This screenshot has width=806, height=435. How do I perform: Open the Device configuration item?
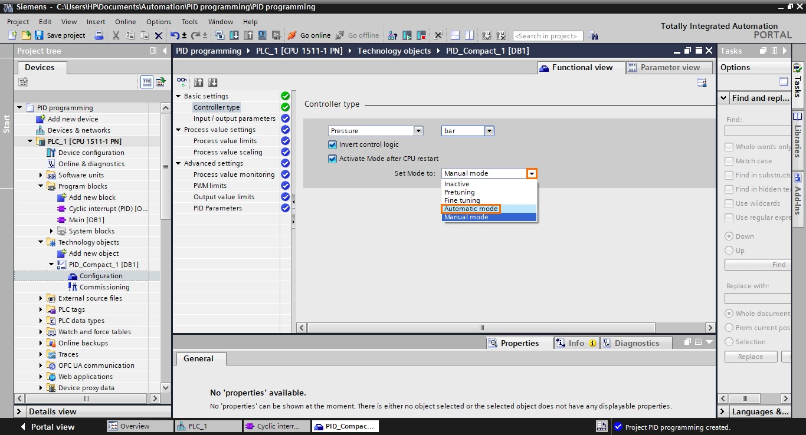click(91, 153)
